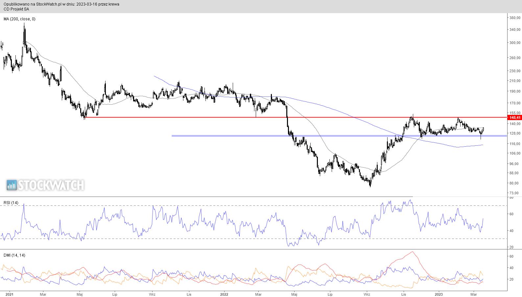Click the 300,00 price axis label
The width and height of the screenshot is (522, 297).
515,43
